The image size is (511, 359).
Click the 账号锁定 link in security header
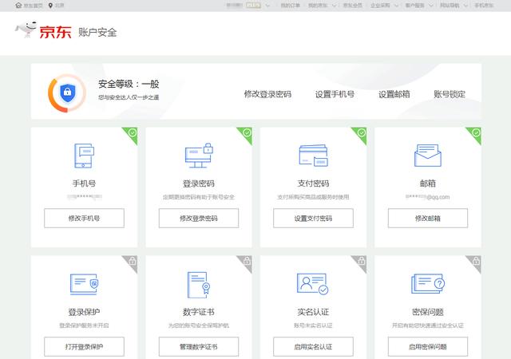click(450, 94)
